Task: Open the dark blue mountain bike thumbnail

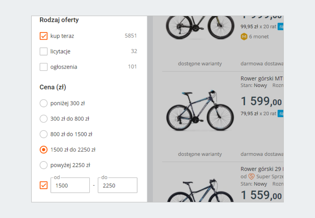Action: [200, 111]
